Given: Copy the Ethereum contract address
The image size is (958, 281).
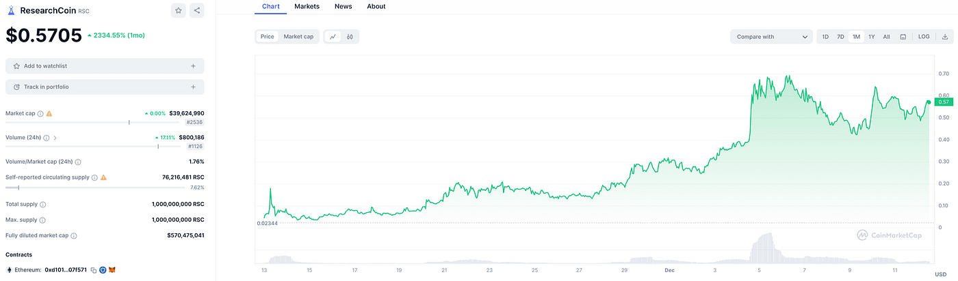Looking at the screenshot, I should coord(94,270).
